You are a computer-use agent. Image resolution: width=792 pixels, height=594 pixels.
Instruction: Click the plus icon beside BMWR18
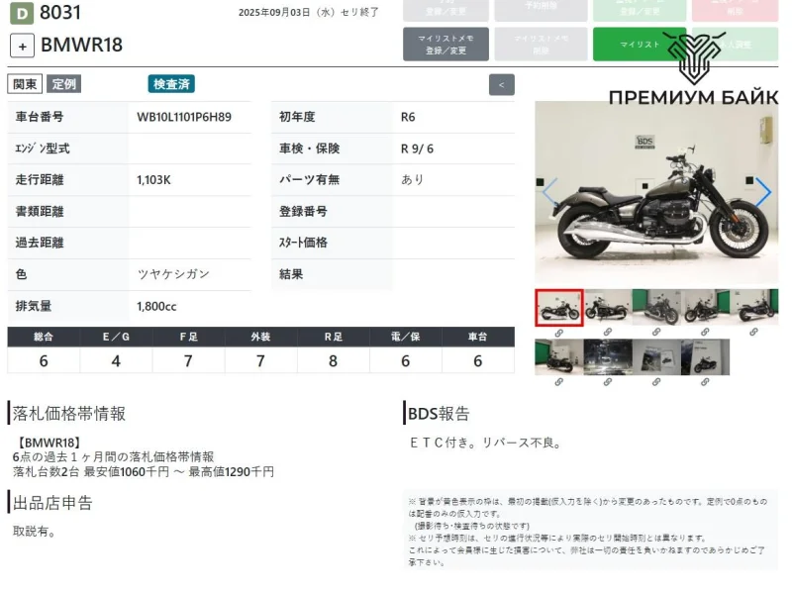pos(22,46)
